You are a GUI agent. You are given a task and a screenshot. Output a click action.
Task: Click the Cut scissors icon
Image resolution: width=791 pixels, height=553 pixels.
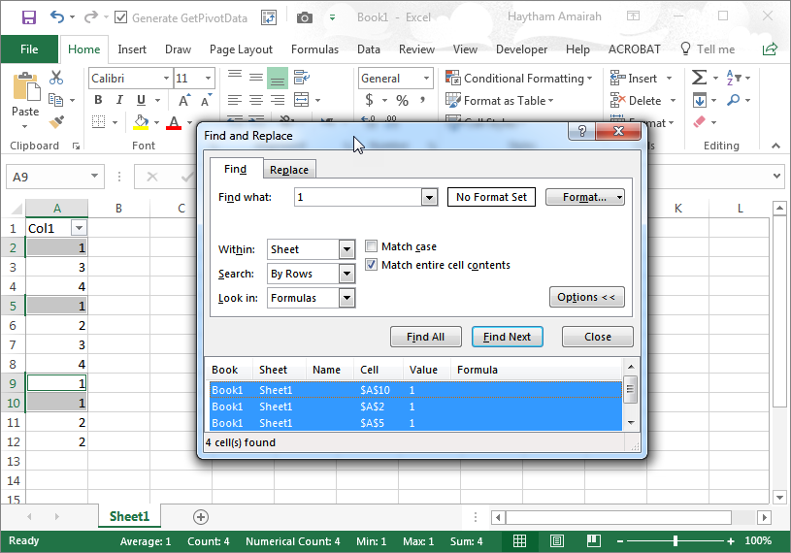(56, 78)
